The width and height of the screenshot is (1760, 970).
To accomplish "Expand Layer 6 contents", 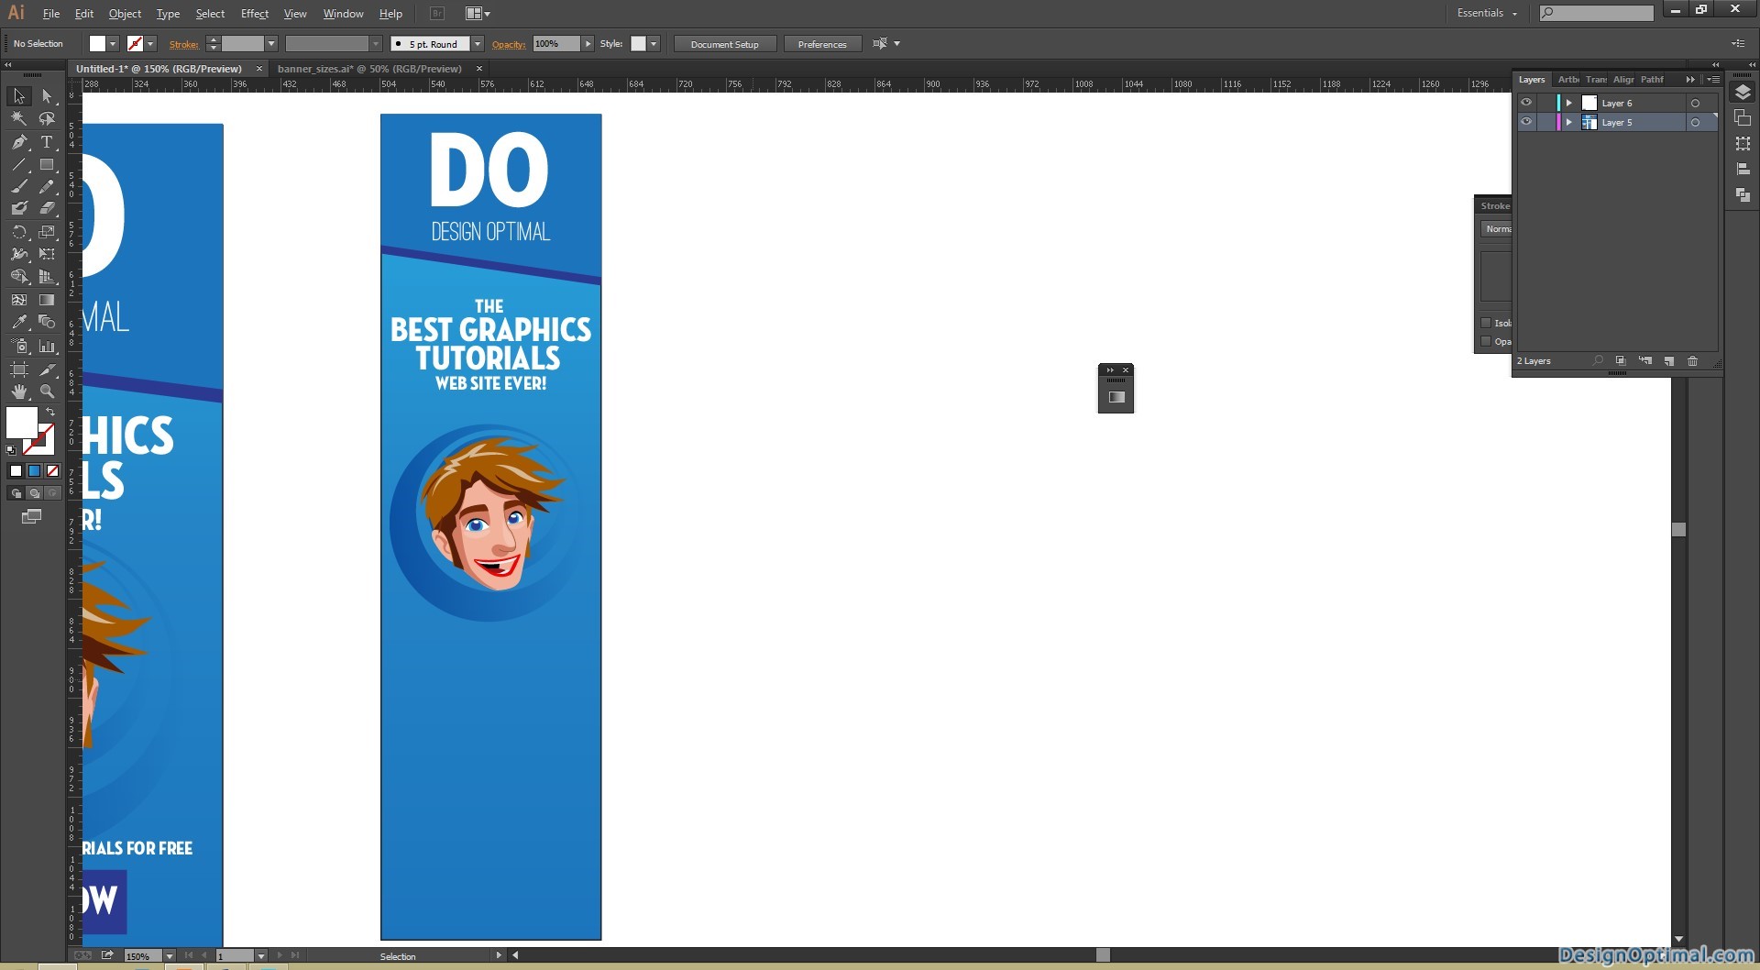I will tap(1569, 103).
